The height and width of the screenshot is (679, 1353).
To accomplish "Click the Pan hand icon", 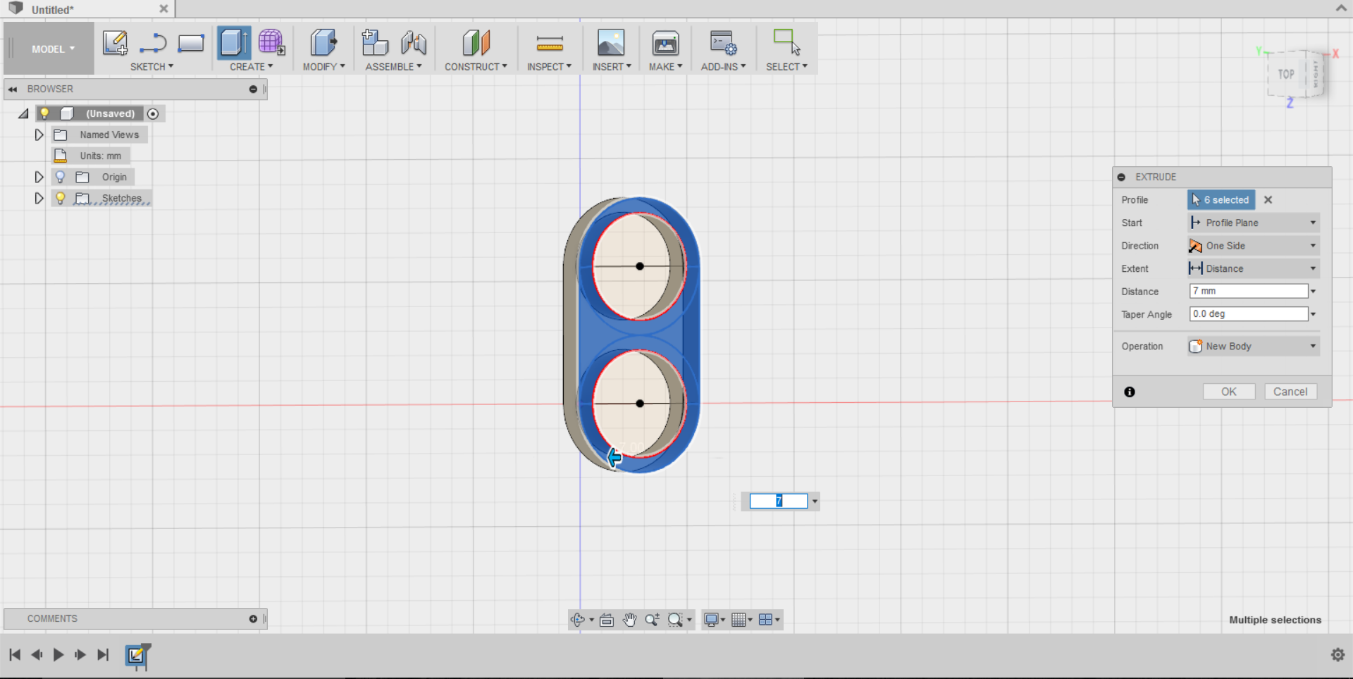I will point(629,620).
